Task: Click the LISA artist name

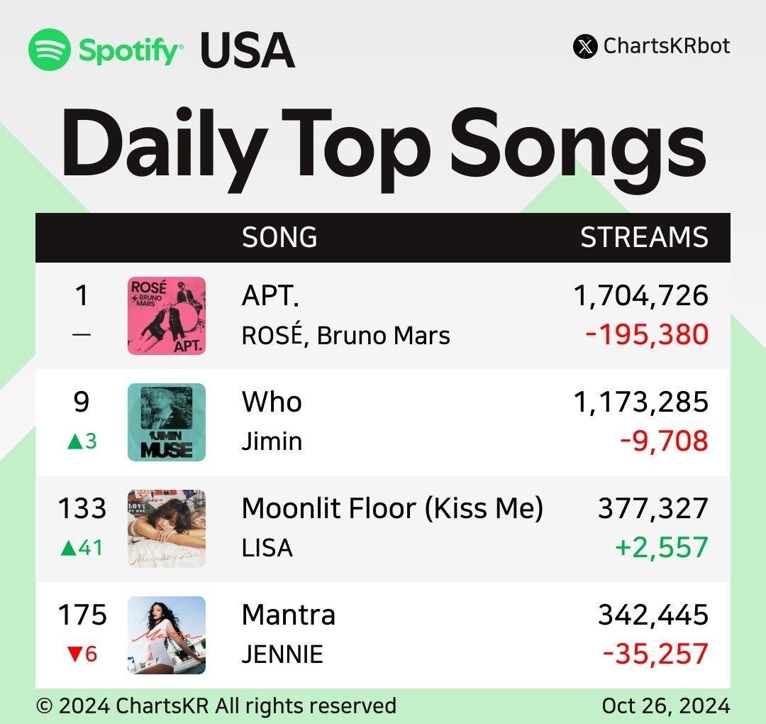Action: (267, 548)
